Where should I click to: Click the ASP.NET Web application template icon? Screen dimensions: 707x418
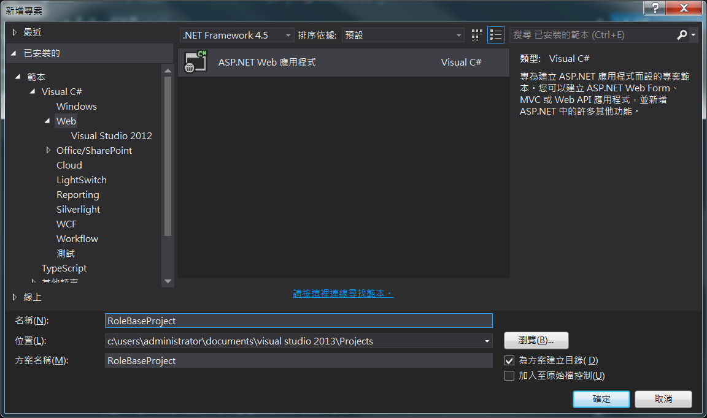tap(196, 62)
